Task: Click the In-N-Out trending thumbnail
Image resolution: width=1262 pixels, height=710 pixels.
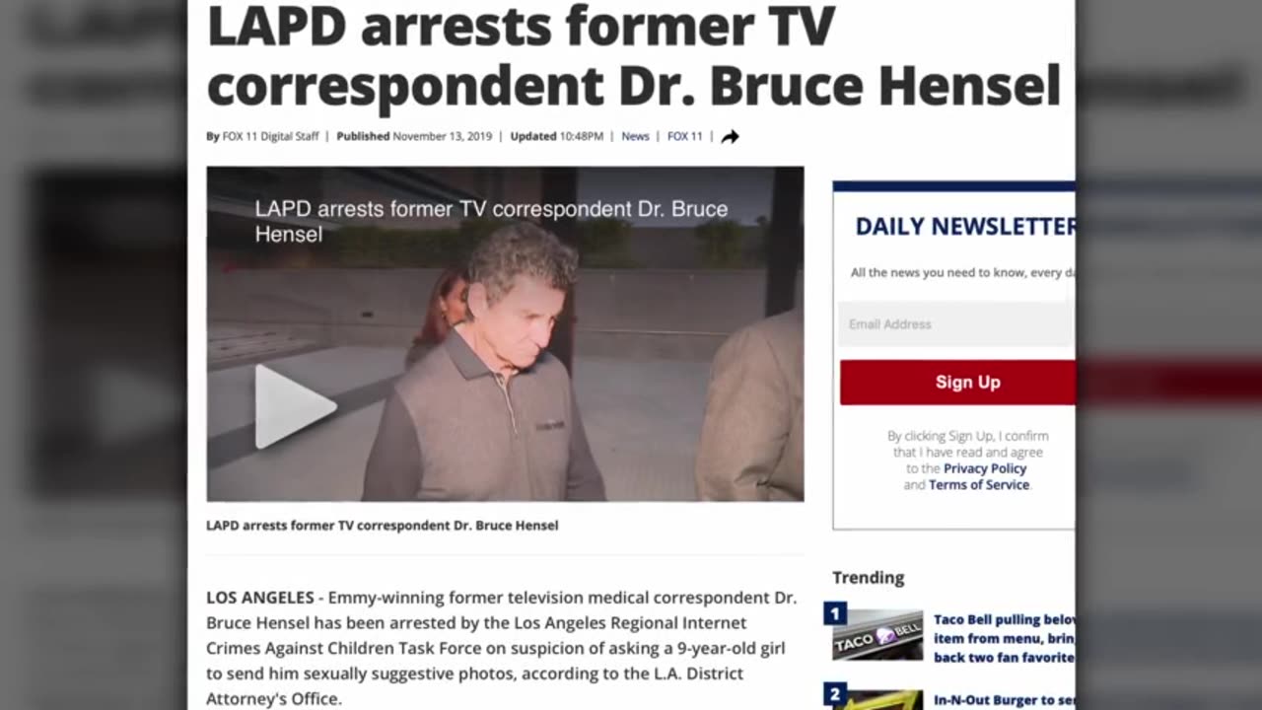Action: [x=877, y=699]
